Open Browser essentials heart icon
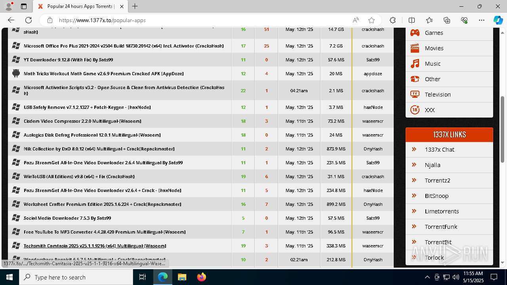This screenshot has width=507, height=285. coord(464,20)
